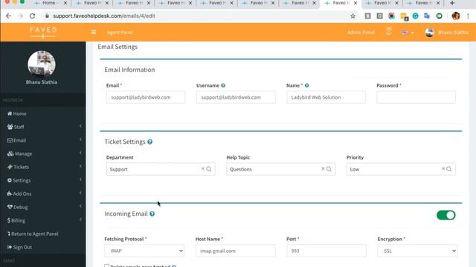476x267 pixels.
Task: Click Incoming Email help icon
Action: coord(152,214)
